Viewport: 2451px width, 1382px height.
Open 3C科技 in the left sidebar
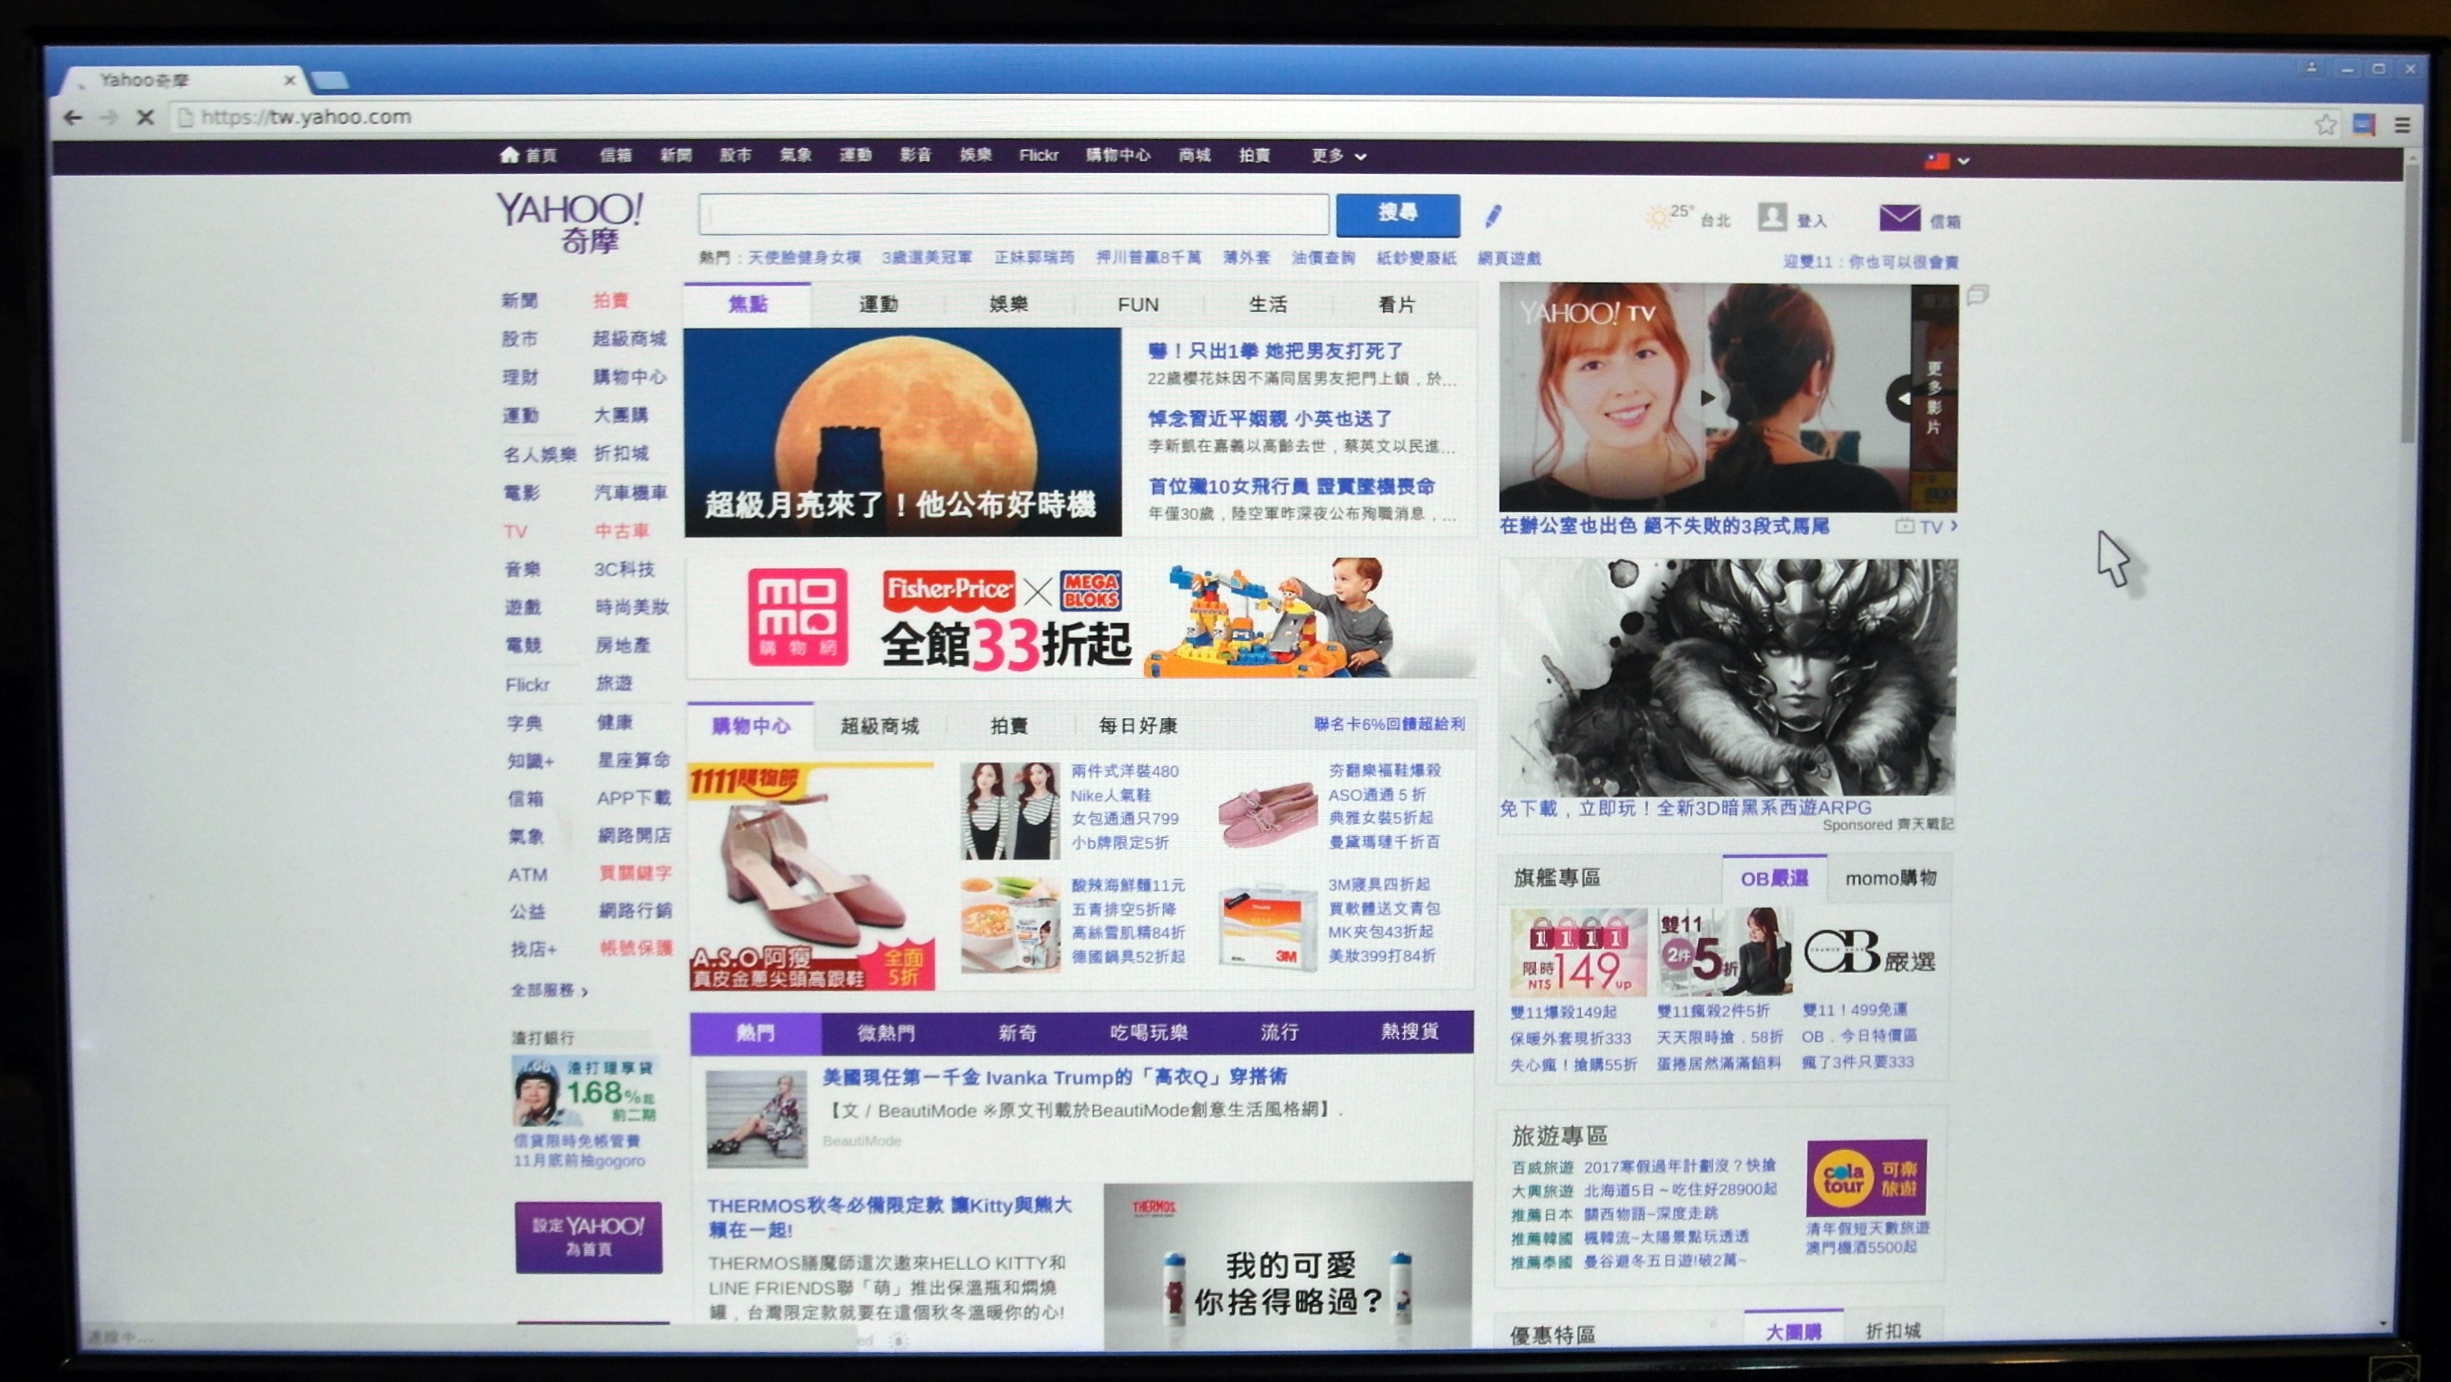[624, 569]
